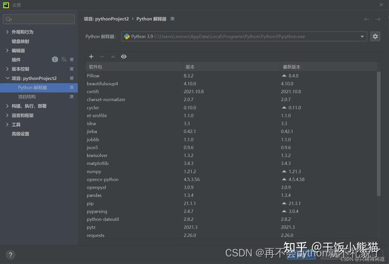Open the Python interpreter dropdown arrow
Image resolution: width=389 pixels, height=264 pixels.
pos(362,37)
